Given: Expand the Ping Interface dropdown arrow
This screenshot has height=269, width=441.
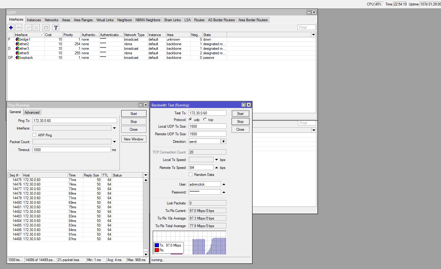Looking at the screenshot, I should 114,128.
